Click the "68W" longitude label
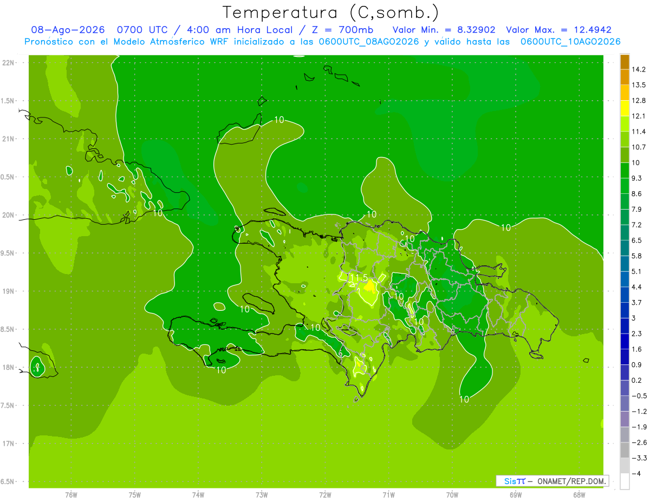650x502 pixels. 579,495
